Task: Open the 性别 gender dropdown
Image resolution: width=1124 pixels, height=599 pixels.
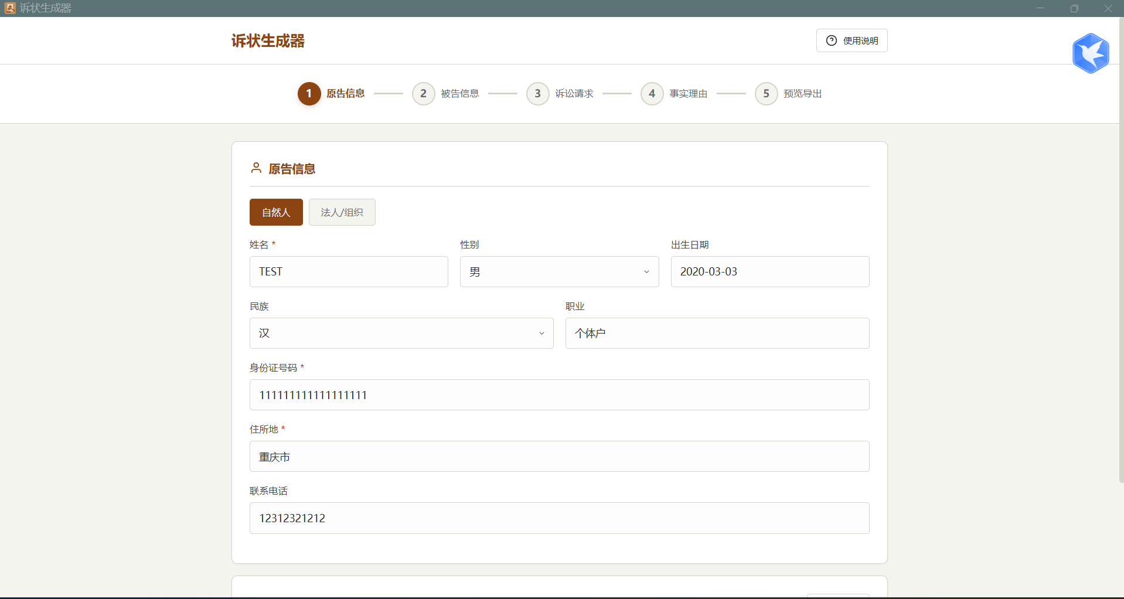Action: [559, 272]
